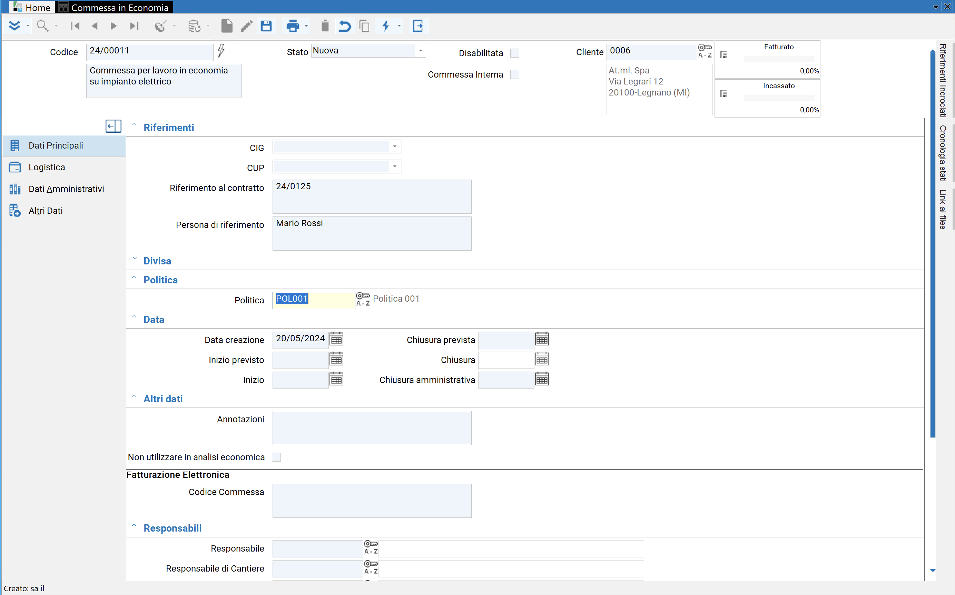955x595 pixels.
Task: Click in the Annotazioni text field
Action: tap(372, 428)
